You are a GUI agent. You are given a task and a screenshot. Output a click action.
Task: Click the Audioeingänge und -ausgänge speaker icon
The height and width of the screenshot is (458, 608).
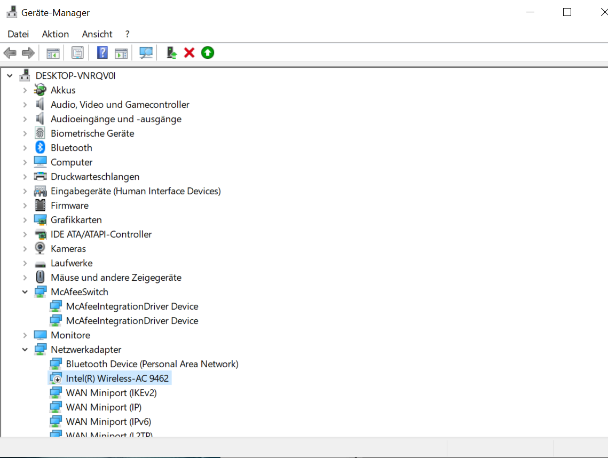(x=40, y=119)
